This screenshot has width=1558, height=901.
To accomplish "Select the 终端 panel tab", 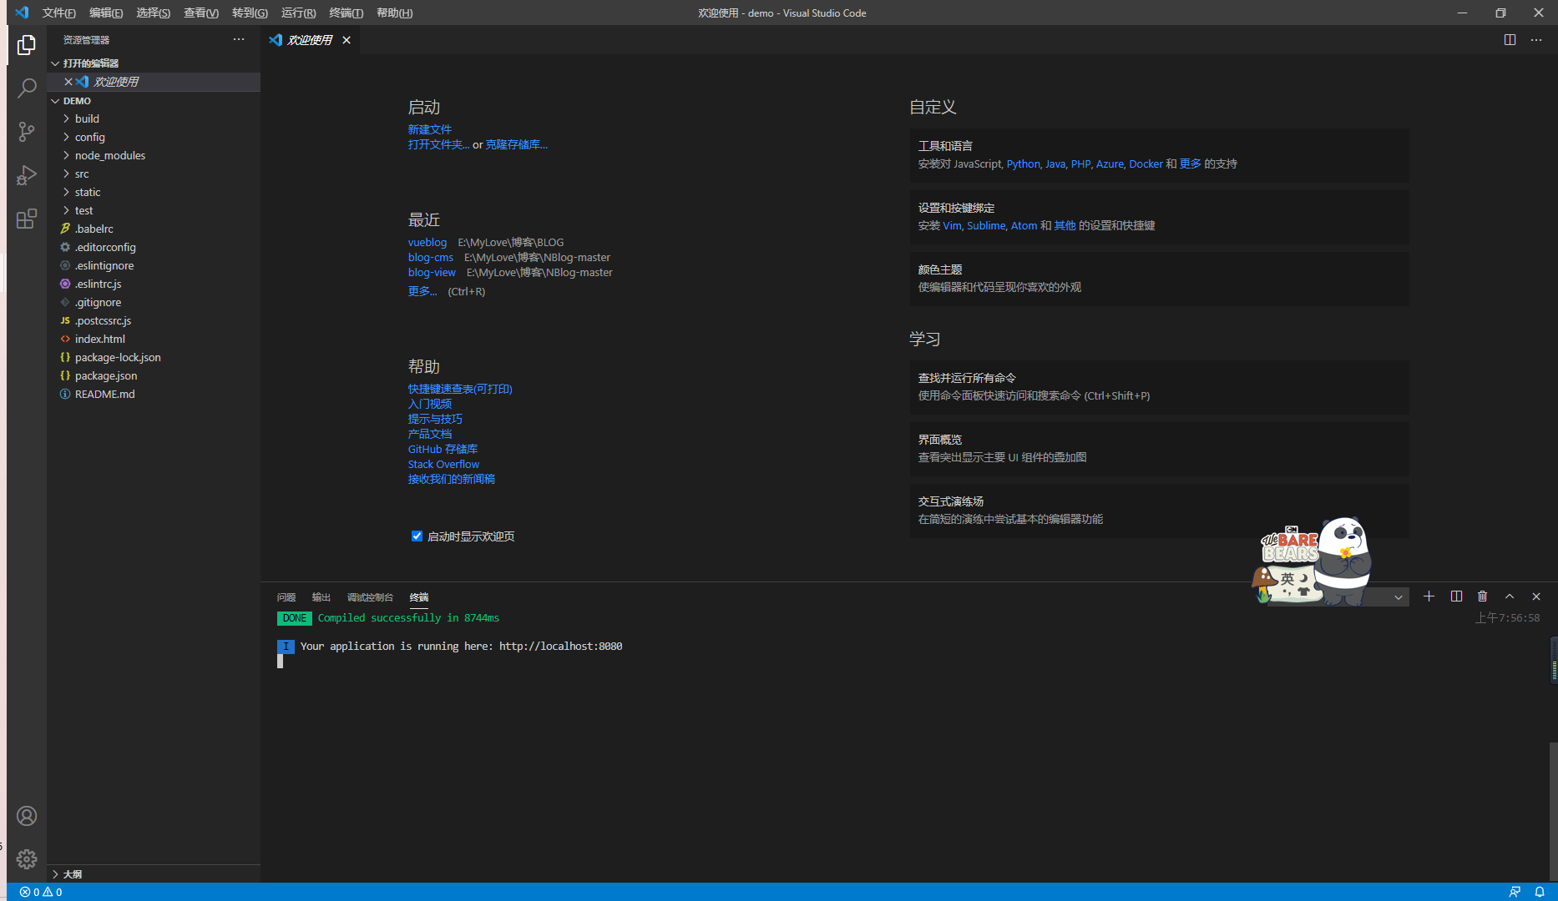I will 419,597.
